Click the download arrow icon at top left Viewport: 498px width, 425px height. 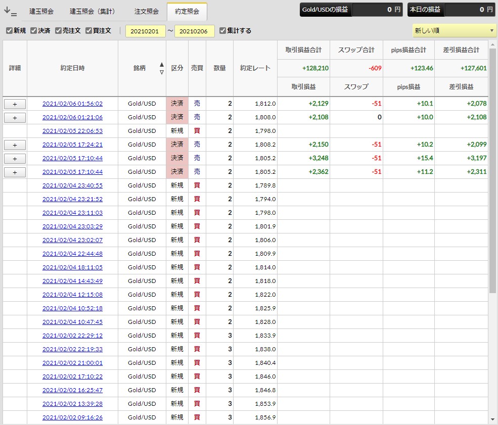pyautogui.click(x=10, y=12)
